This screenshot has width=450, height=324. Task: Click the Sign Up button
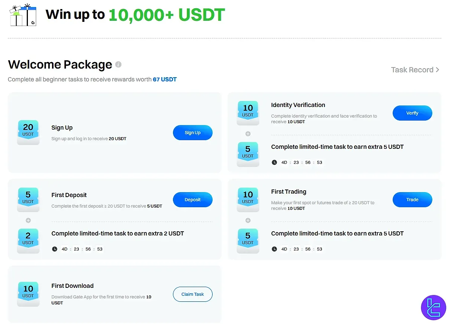point(193,132)
